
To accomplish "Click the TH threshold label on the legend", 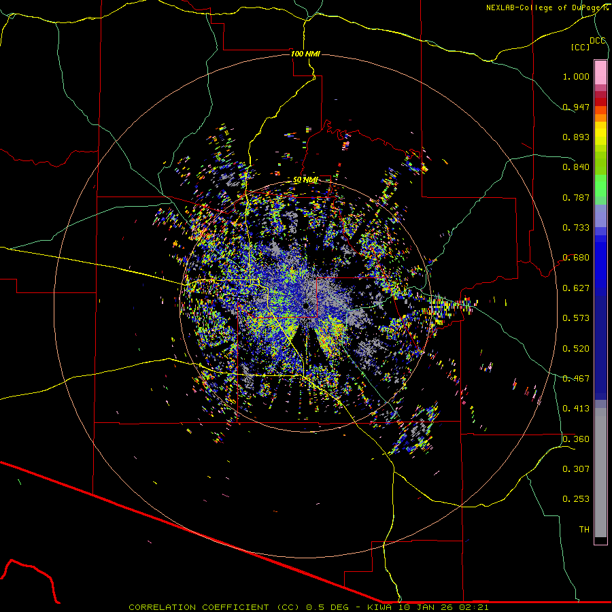I will click(x=584, y=529).
